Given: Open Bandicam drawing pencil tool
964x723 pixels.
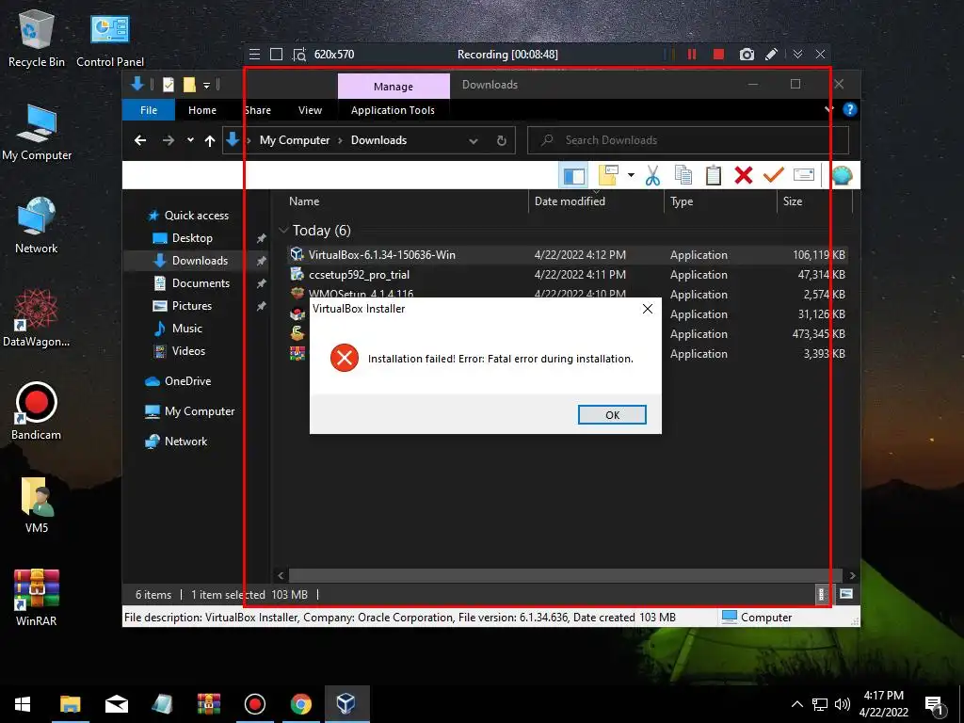Looking at the screenshot, I should pos(771,54).
